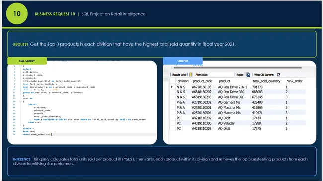Sort by the division column header
Viewport: 323px width, 181px height.
point(183,81)
